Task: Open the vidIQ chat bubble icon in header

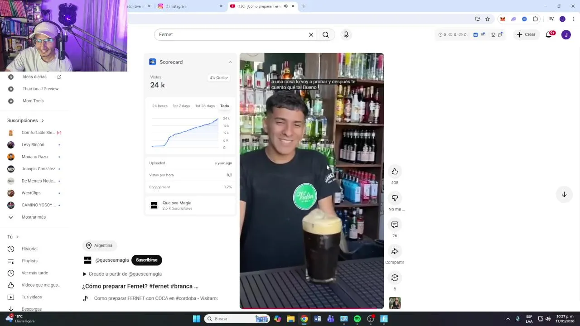Action: (500, 34)
